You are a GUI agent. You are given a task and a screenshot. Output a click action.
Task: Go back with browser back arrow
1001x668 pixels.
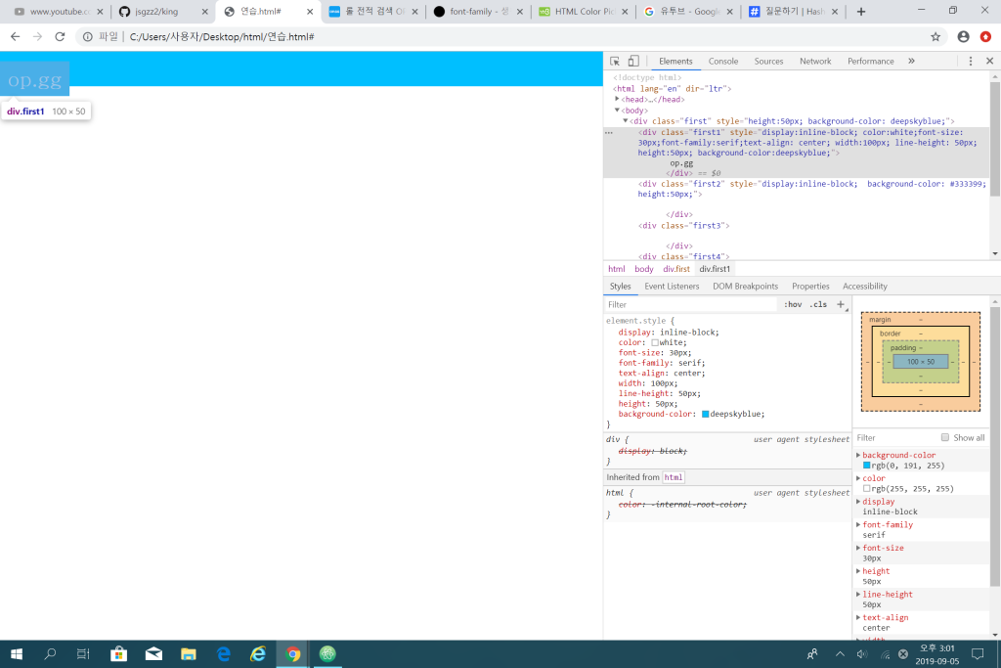(16, 37)
